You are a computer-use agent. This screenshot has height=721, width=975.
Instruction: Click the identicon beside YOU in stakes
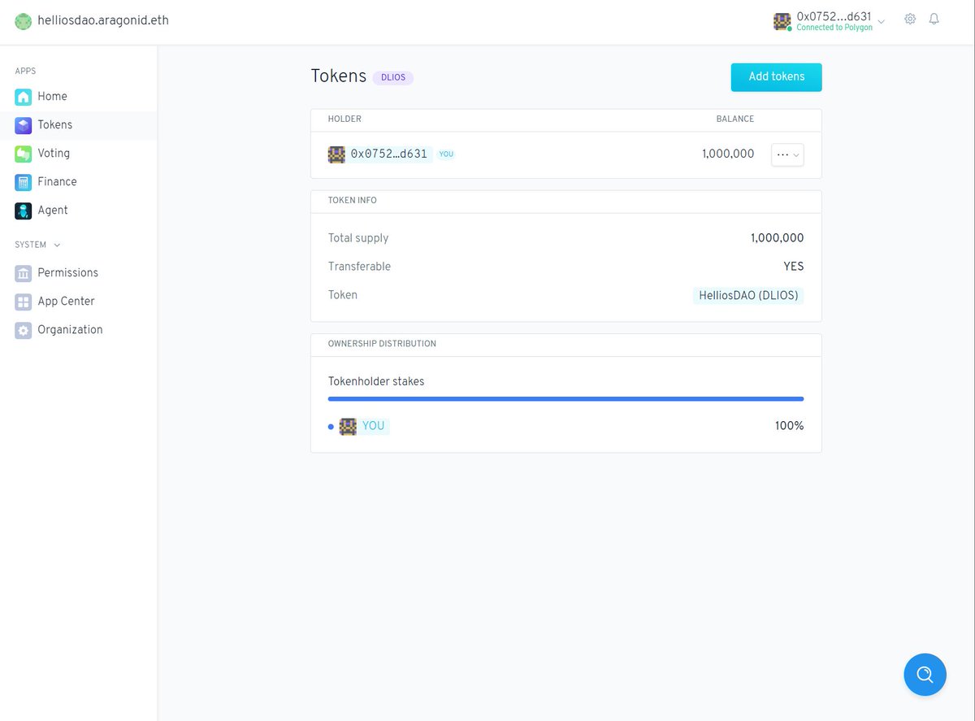[x=348, y=427]
